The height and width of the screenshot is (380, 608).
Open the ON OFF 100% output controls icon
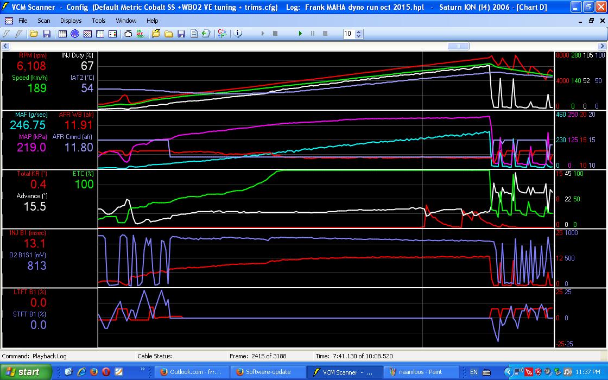(141, 34)
